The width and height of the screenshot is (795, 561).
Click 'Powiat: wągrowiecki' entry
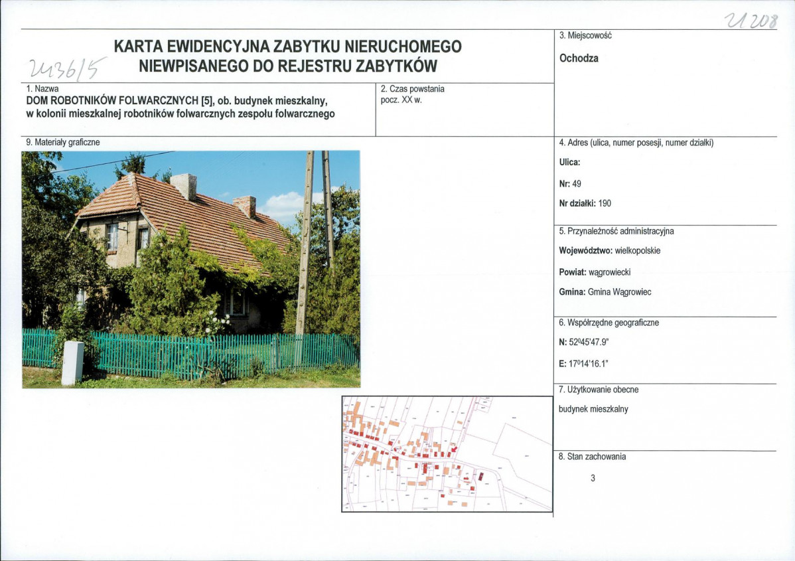595,272
